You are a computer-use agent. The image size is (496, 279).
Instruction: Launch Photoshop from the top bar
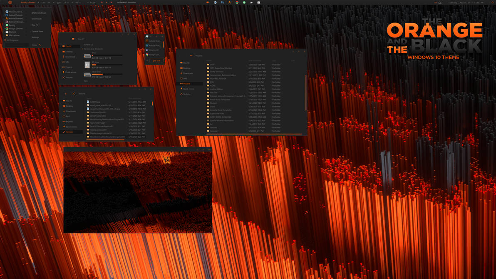click(x=222, y=2)
